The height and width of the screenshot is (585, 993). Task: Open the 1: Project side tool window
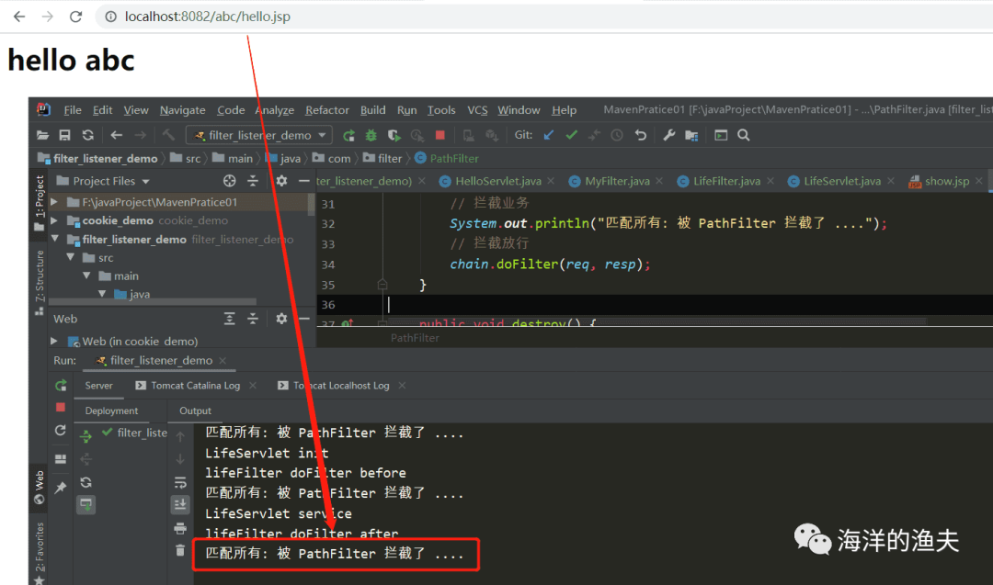[39, 204]
